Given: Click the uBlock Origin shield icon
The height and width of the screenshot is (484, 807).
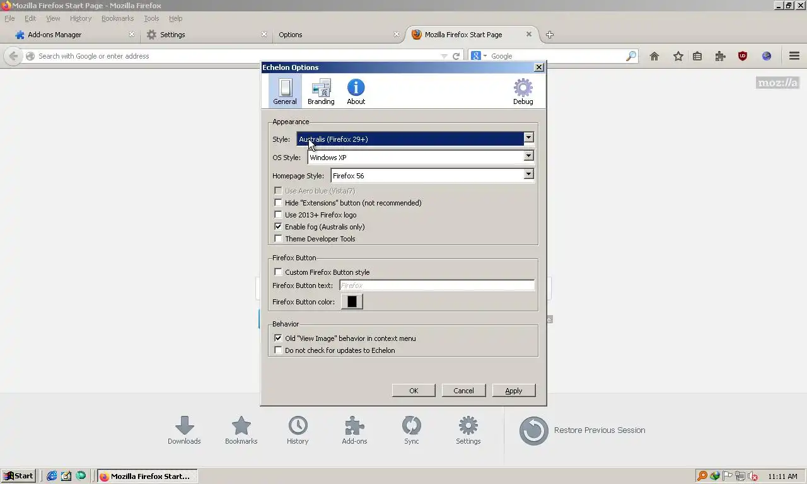Looking at the screenshot, I should 743,56.
